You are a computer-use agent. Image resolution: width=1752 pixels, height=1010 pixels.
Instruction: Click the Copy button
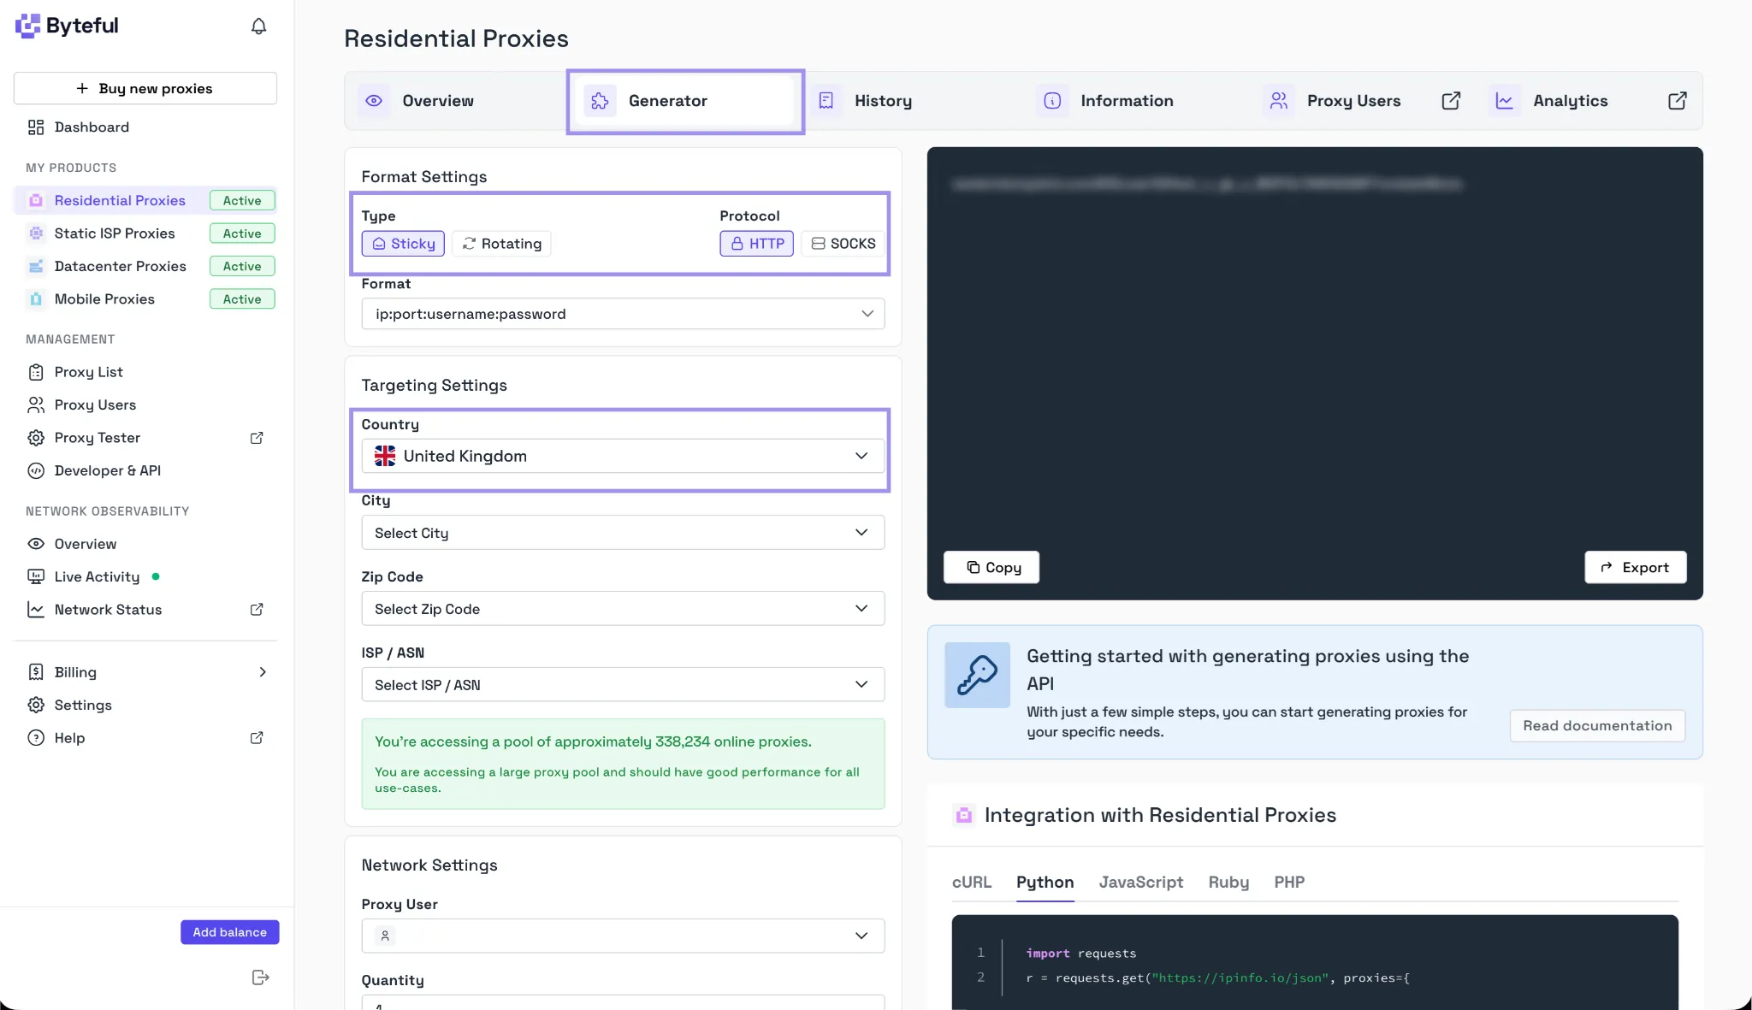[991, 568]
